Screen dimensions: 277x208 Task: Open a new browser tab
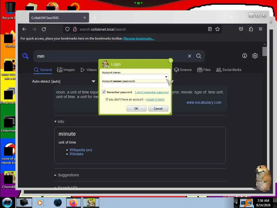[95, 18]
